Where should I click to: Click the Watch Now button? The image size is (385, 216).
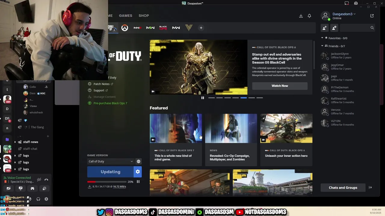coord(280,86)
